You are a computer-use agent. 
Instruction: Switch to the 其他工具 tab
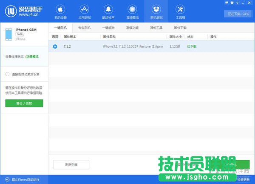point(156,28)
